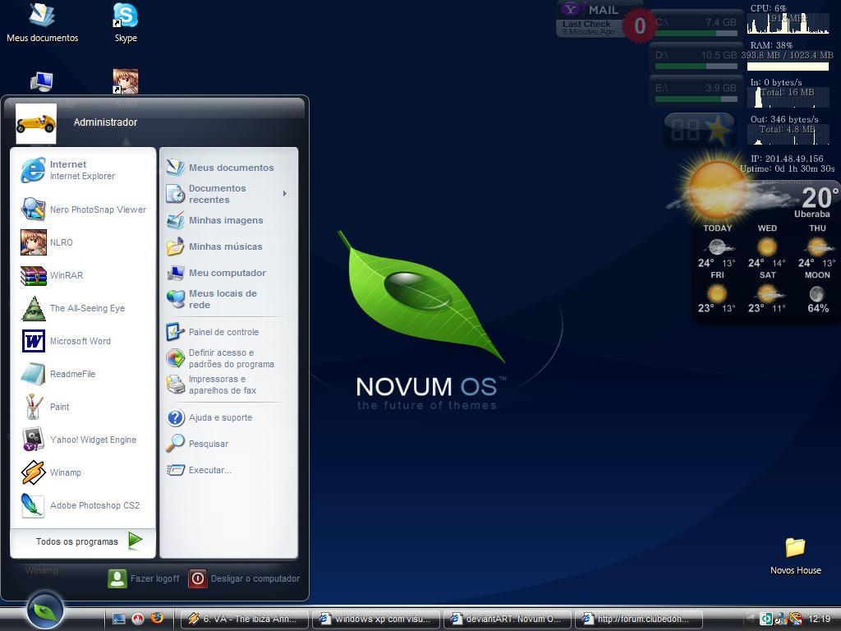Switch to deviantART: Novum O... taskbar window
The image size is (841, 631).
tap(508, 619)
